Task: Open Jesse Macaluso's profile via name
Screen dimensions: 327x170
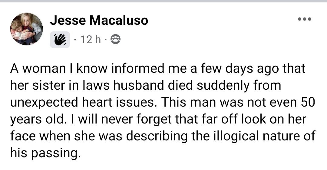Action: 99,20
